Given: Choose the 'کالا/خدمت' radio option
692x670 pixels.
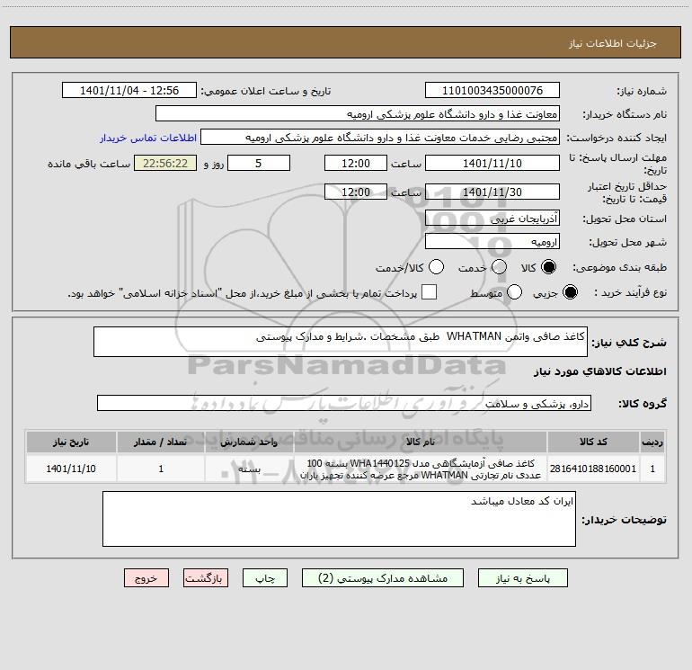Looking at the screenshot, I should [x=437, y=267].
